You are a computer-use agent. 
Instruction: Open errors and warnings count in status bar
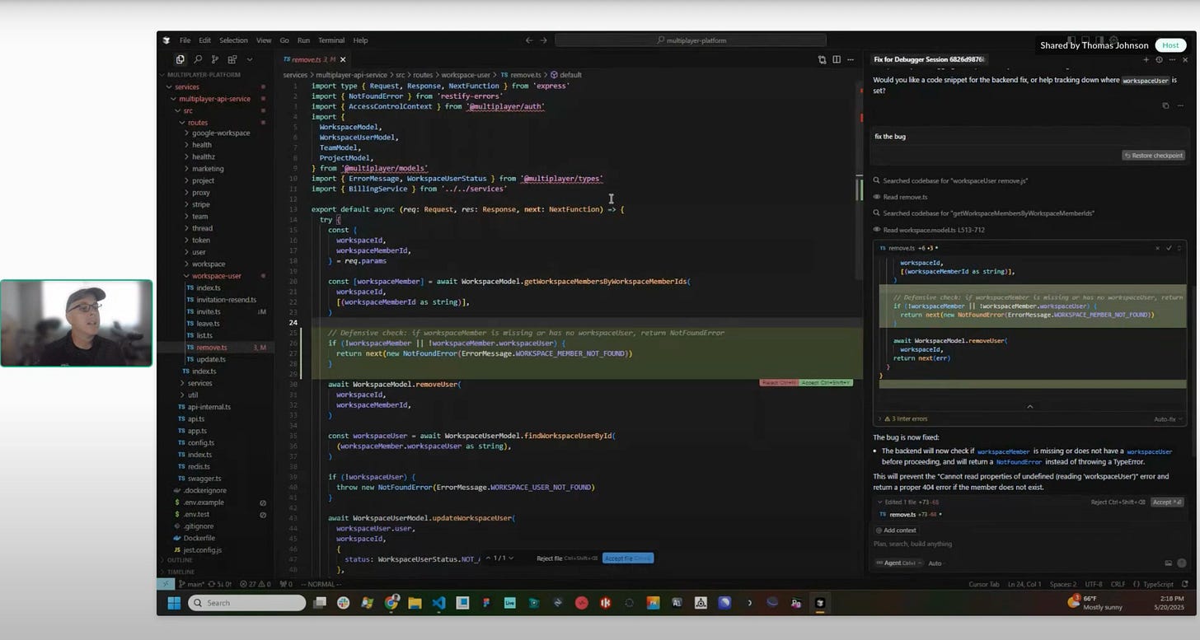tap(256, 584)
